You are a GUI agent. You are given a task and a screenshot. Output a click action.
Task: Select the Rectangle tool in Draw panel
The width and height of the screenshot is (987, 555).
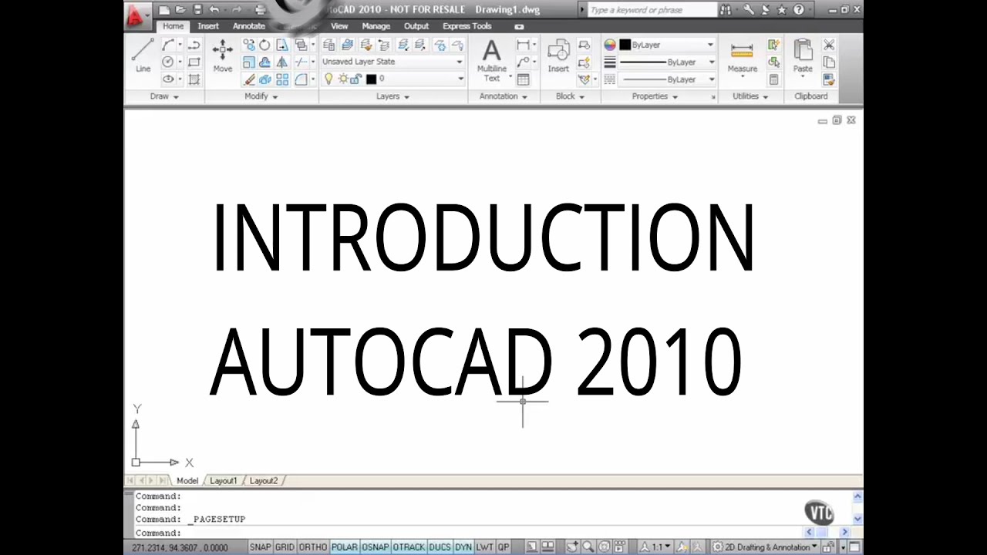(194, 62)
